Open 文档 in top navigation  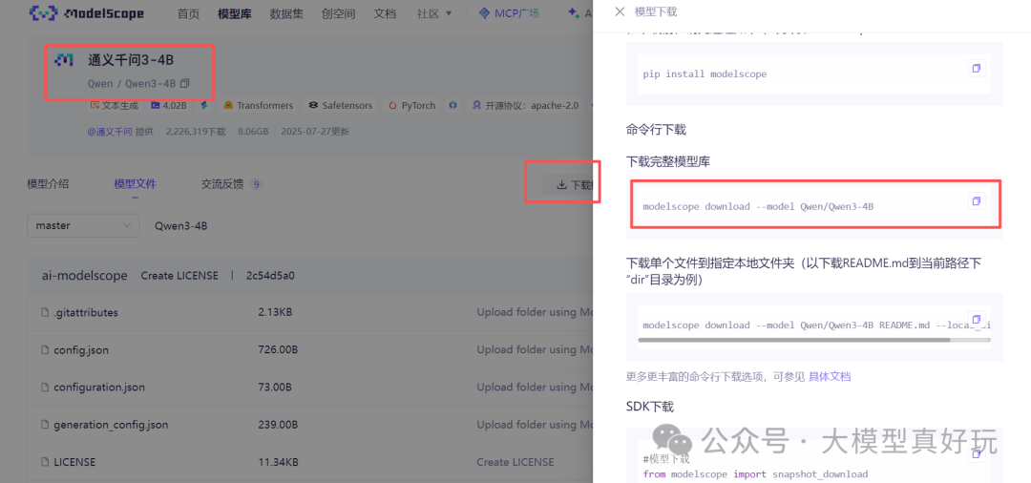click(385, 13)
